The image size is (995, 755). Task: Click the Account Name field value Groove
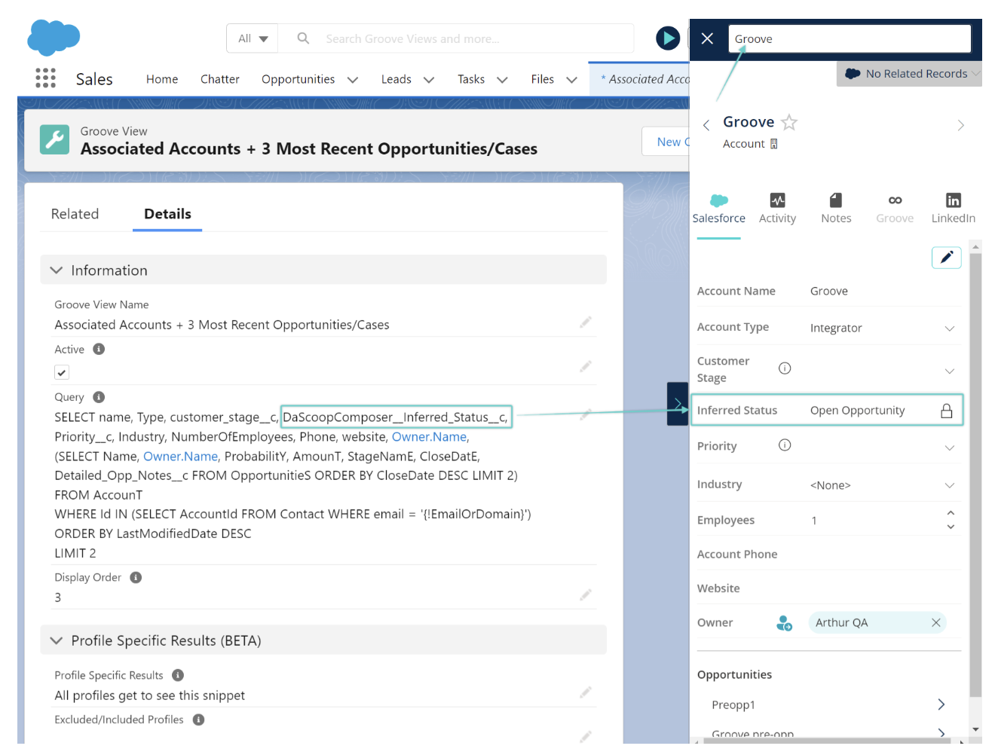click(x=829, y=291)
